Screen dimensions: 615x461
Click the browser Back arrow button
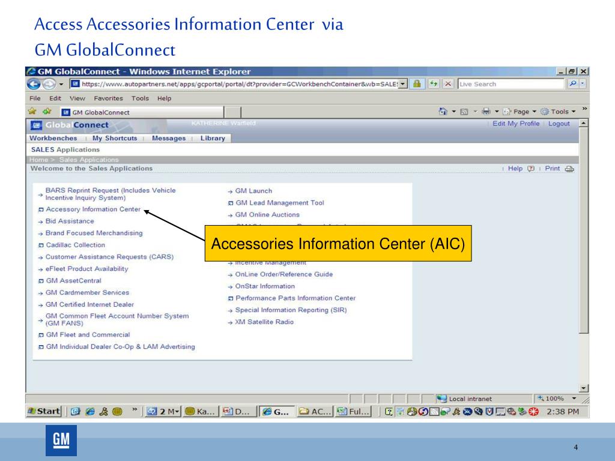[x=34, y=84]
